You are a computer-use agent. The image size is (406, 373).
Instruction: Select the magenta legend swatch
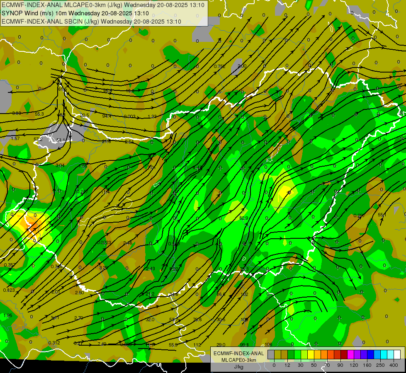pyautogui.click(x=351, y=355)
